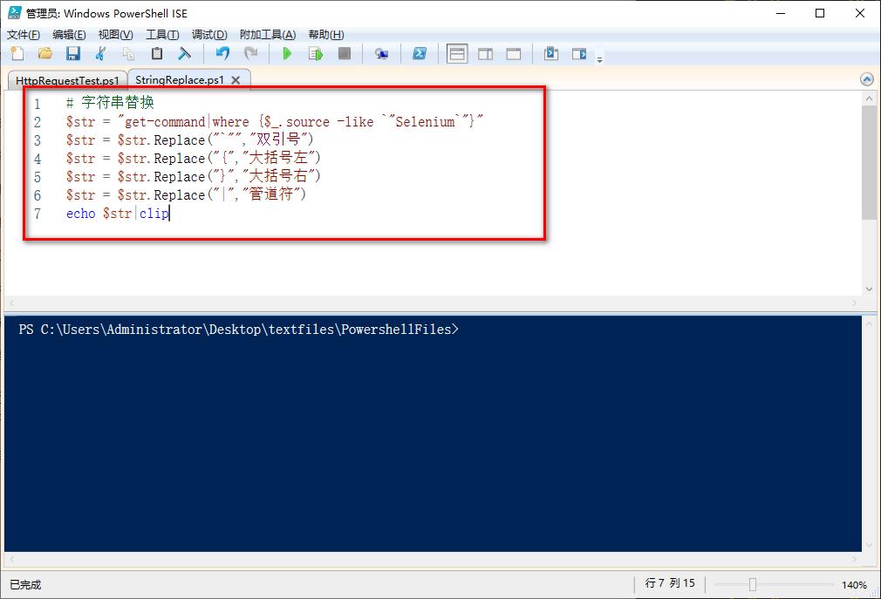Show script pane on right layout
The width and height of the screenshot is (881, 599).
pyautogui.click(x=486, y=54)
